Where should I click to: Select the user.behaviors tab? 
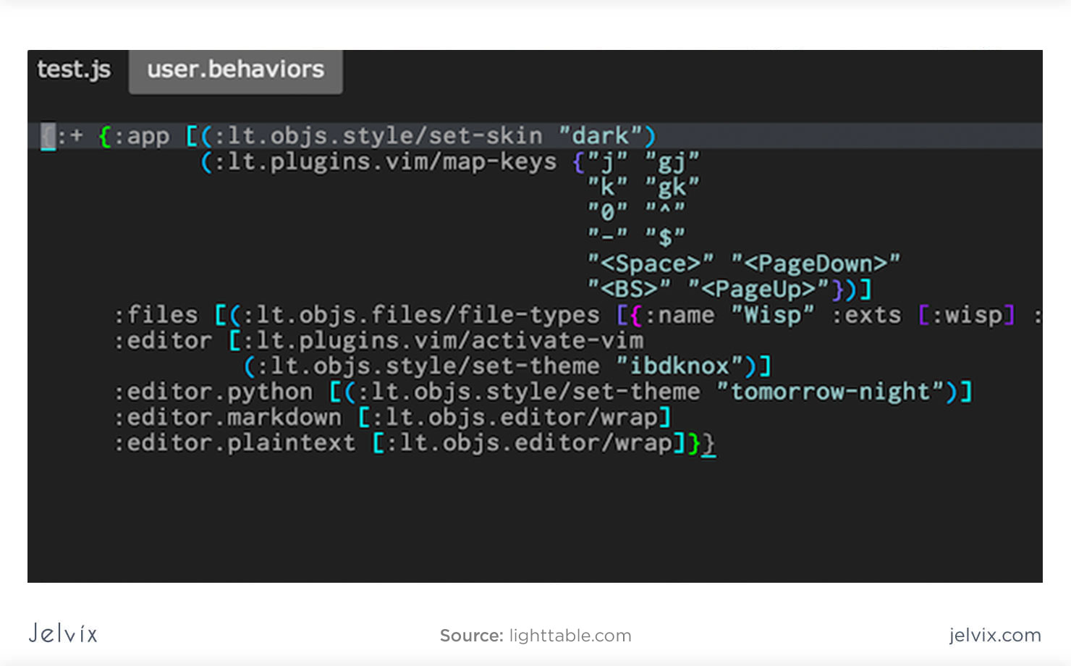[x=235, y=69]
